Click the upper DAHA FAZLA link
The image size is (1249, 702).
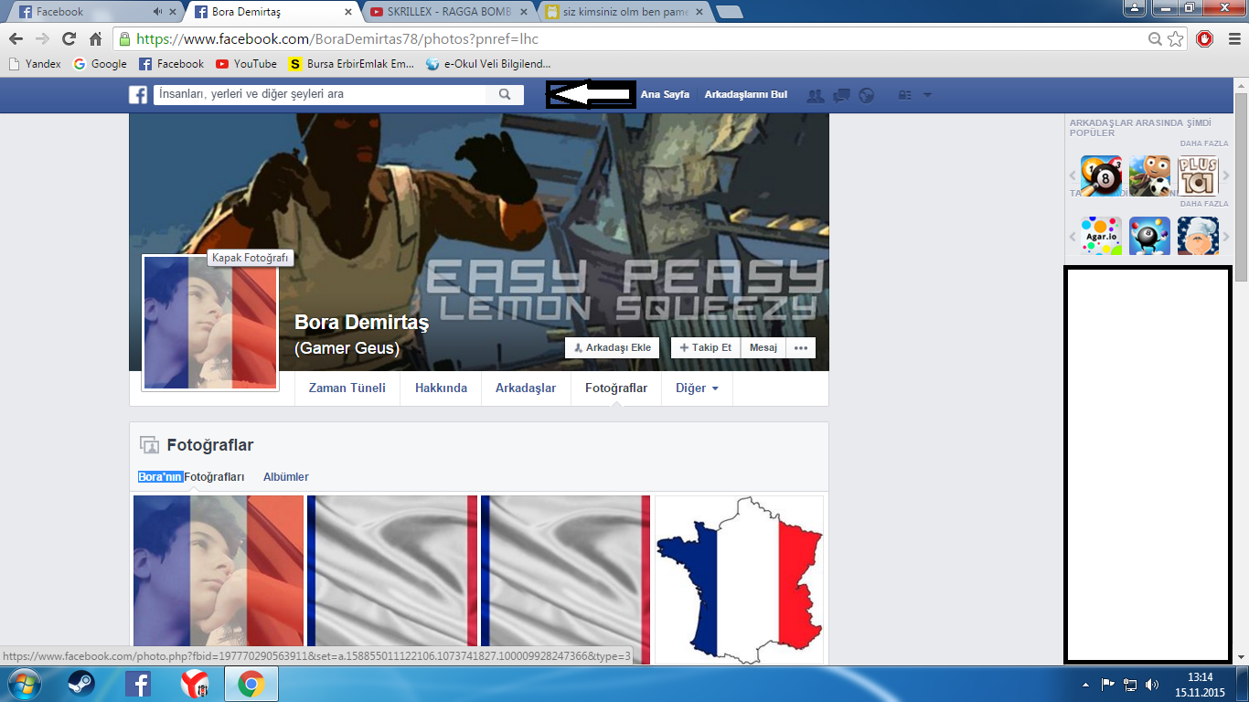[x=1204, y=144]
